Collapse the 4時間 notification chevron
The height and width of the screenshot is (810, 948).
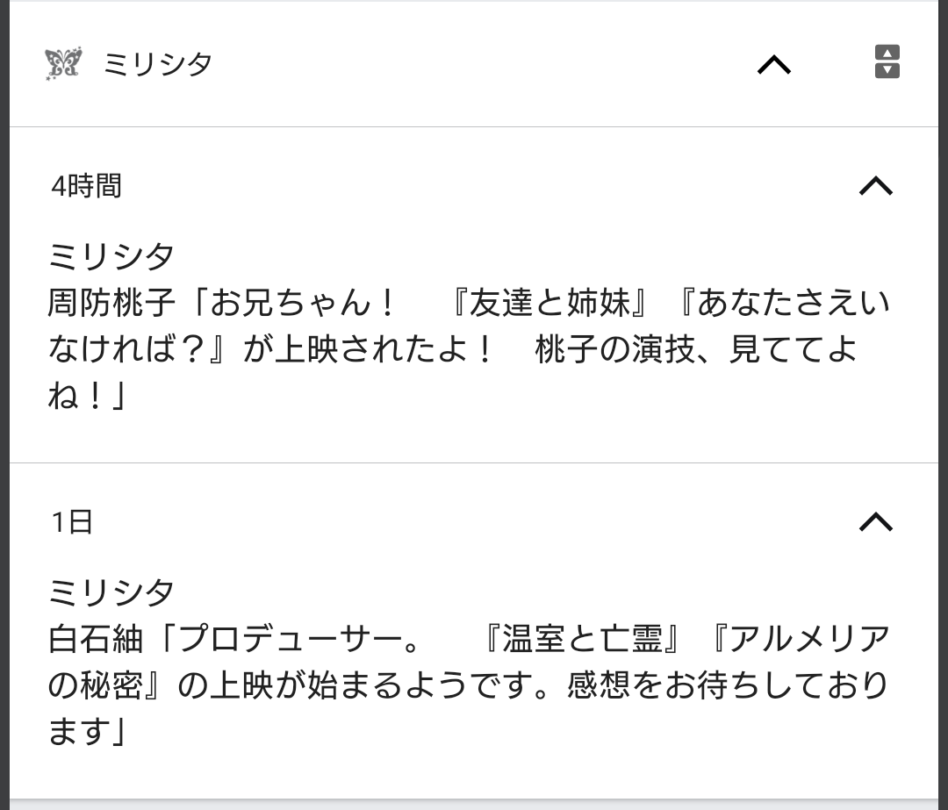click(x=875, y=185)
